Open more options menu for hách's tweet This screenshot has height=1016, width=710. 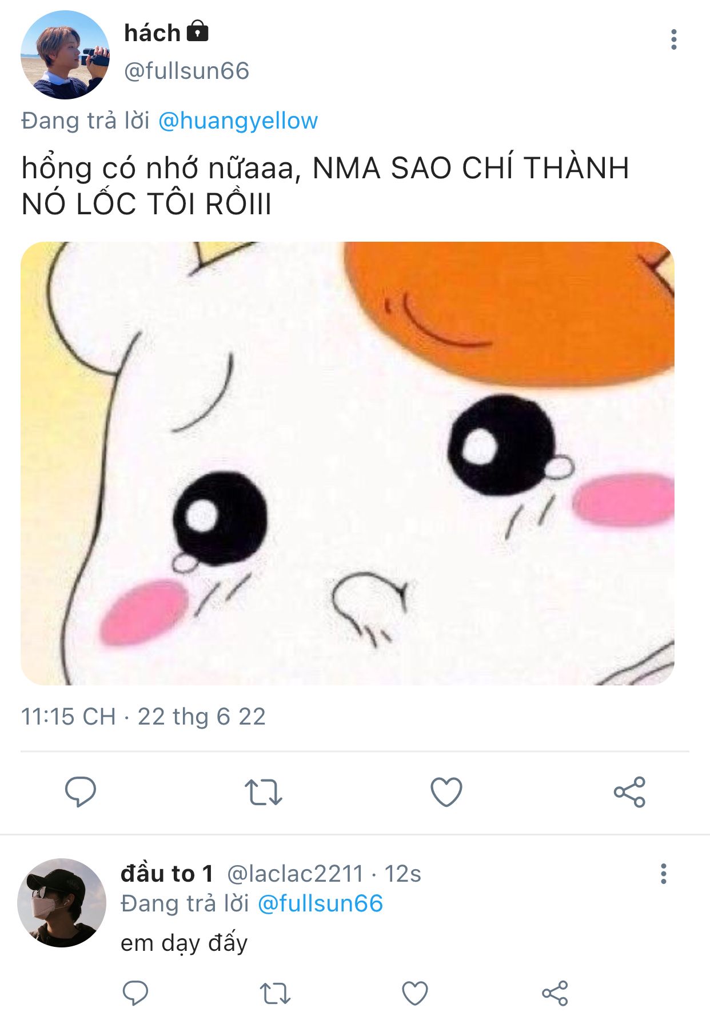(674, 39)
